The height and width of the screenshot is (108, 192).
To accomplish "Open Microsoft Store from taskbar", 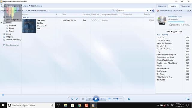I will point(73,105).
